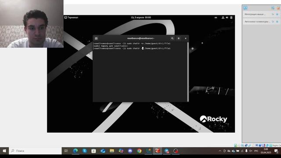Screen dimensions: 281x158
Task: Click the GNOME network status icon
Action: [x=223, y=18]
